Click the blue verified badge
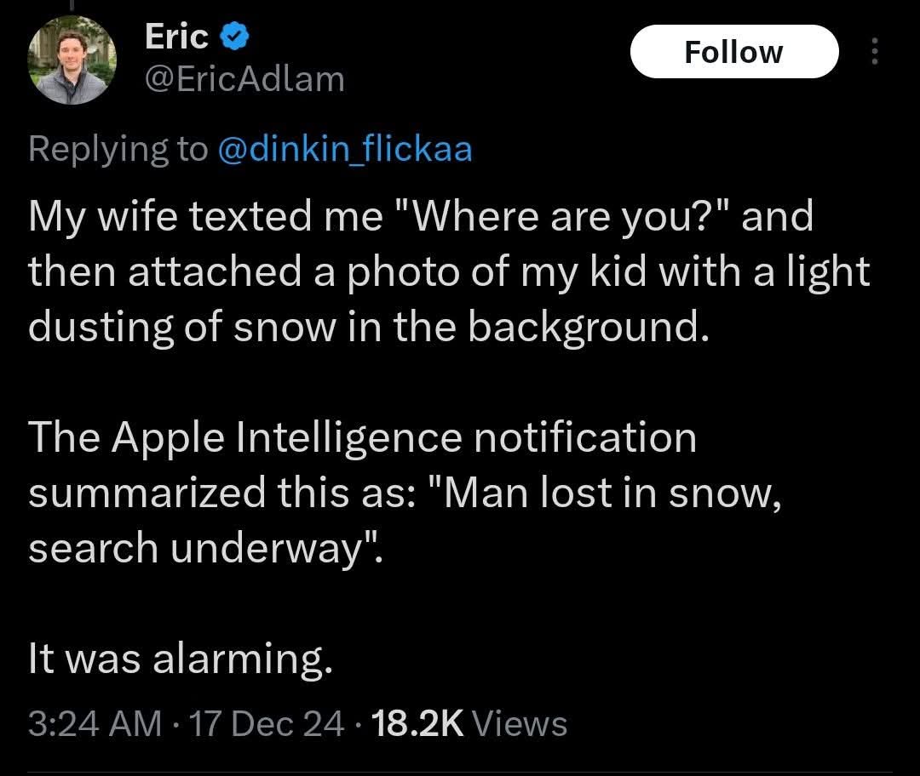This screenshot has height=776, width=920. point(235,37)
